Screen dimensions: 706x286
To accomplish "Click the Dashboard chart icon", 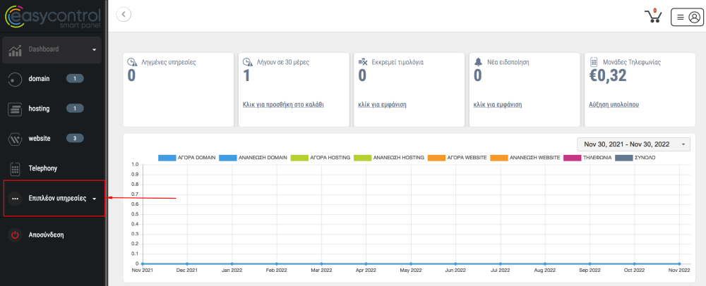I will pyautogui.click(x=16, y=50).
